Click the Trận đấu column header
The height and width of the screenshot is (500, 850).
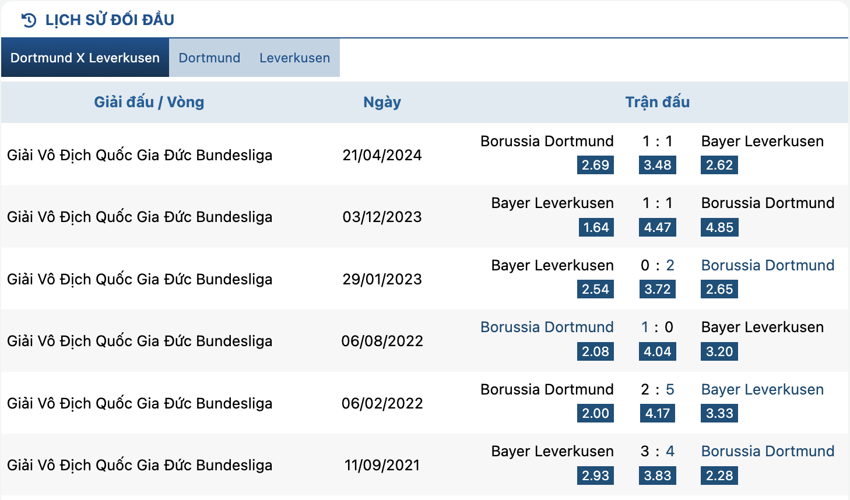pos(658,102)
